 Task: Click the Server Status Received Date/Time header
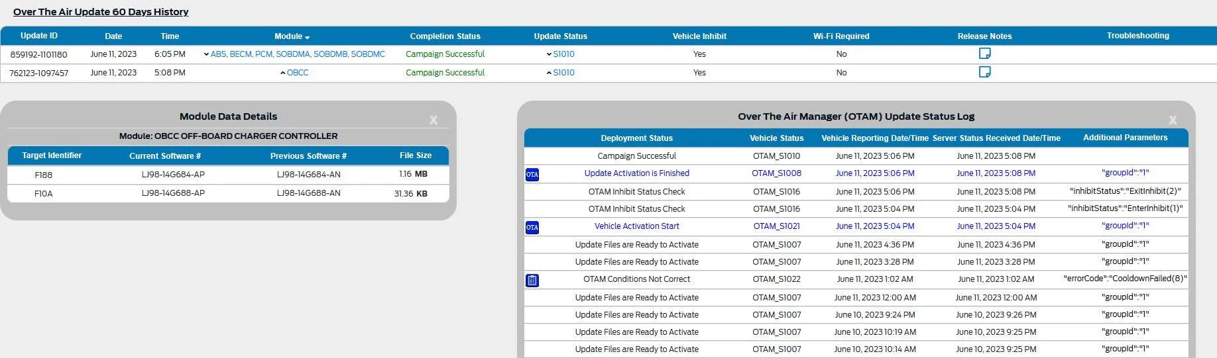pyautogui.click(x=996, y=138)
